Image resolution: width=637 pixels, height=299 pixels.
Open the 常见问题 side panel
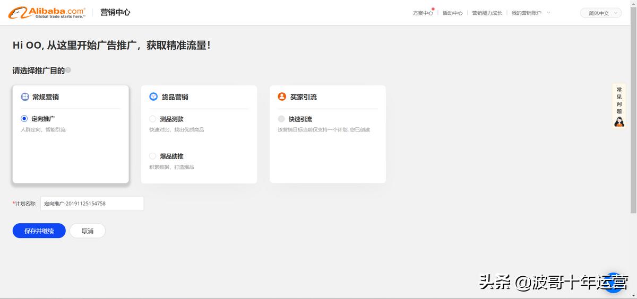tap(619, 107)
